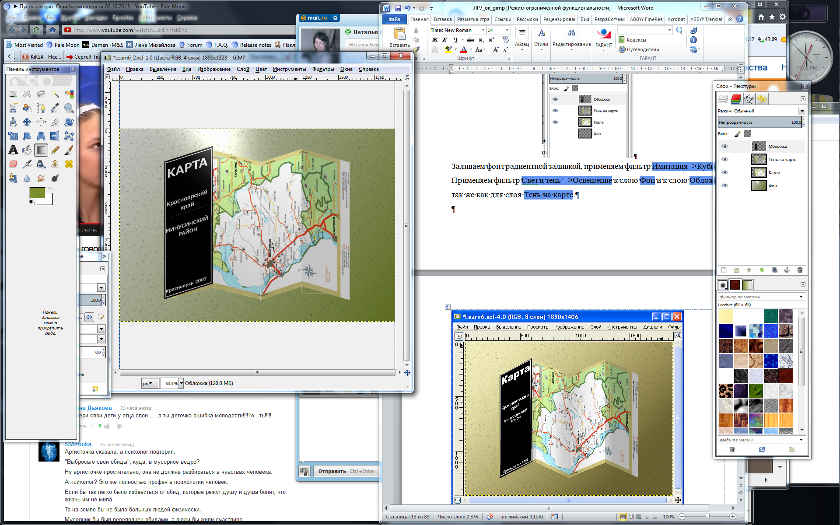Click the Word zoom slider handle
Viewport: 840px width, 525px height.
[x=707, y=517]
